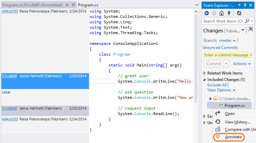This screenshot has height=143, width=256.
Task: Go back in Team Explorer
Action: click(x=207, y=13)
